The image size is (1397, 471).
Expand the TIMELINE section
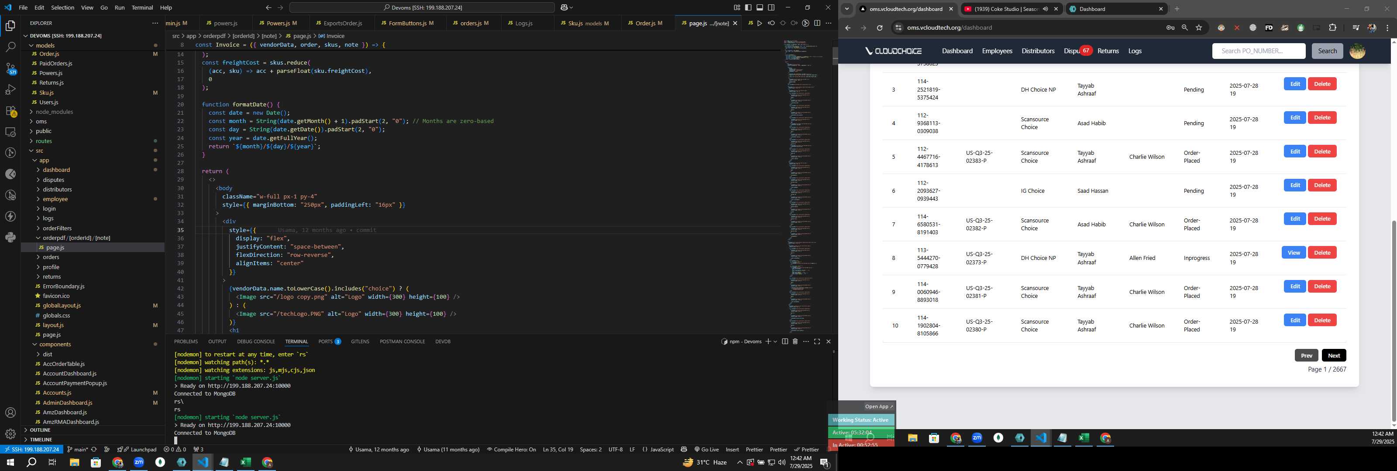(x=93, y=440)
